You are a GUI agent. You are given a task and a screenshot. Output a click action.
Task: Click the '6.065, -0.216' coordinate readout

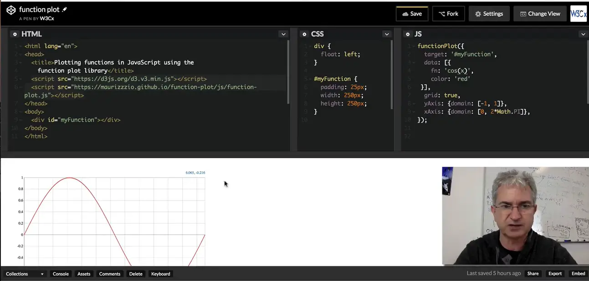click(x=195, y=173)
